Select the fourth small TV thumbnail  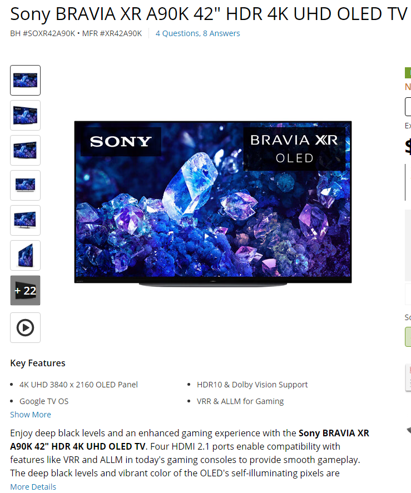(x=25, y=185)
